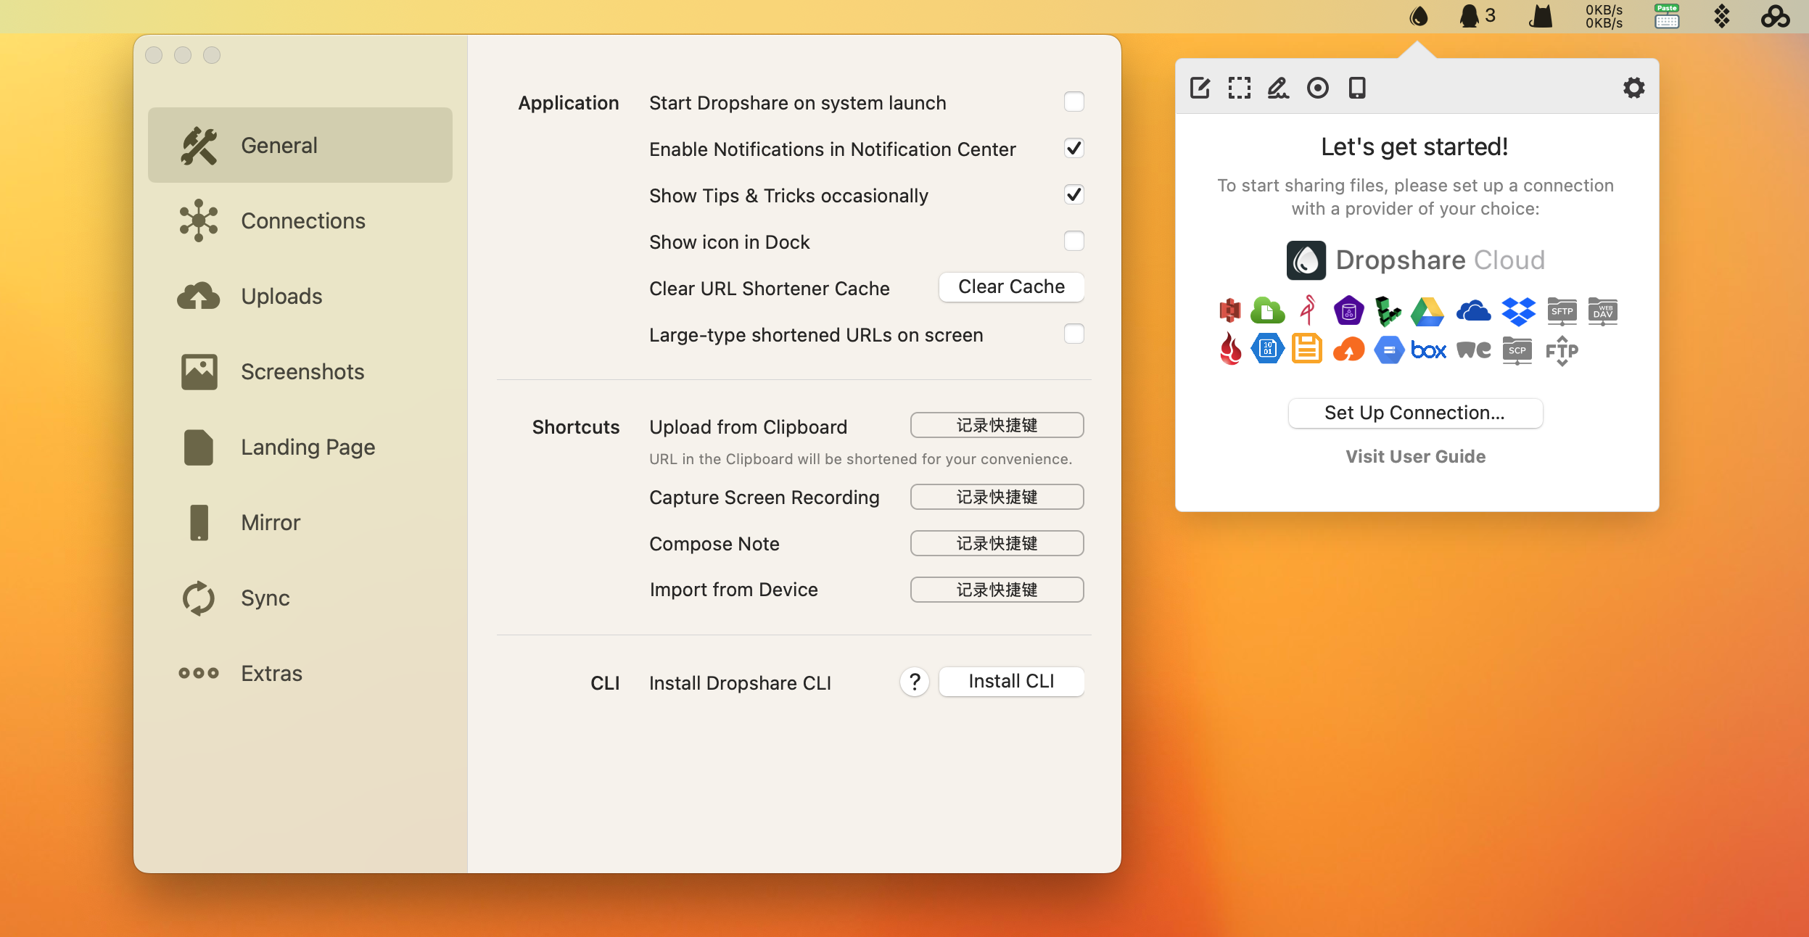
Task: Enable Start Dropshare on system launch
Action: [1074, 102]
